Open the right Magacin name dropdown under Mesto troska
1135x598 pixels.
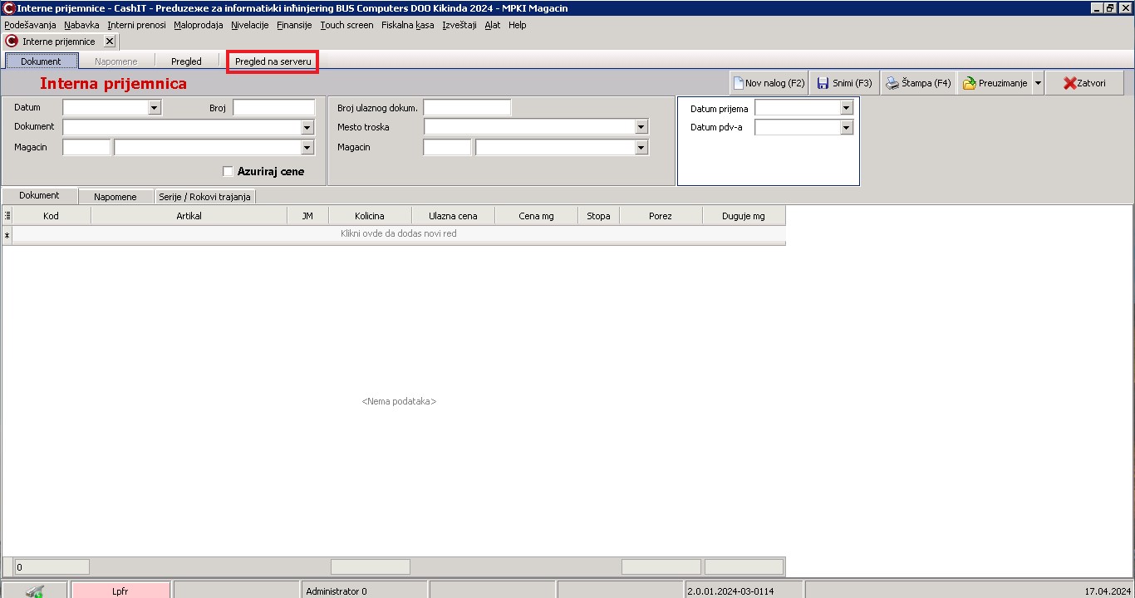tap(641, 147)
